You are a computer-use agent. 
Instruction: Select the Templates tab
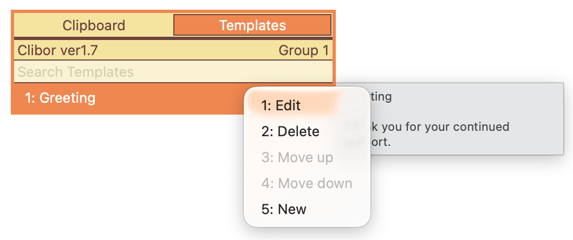(252, 25)
